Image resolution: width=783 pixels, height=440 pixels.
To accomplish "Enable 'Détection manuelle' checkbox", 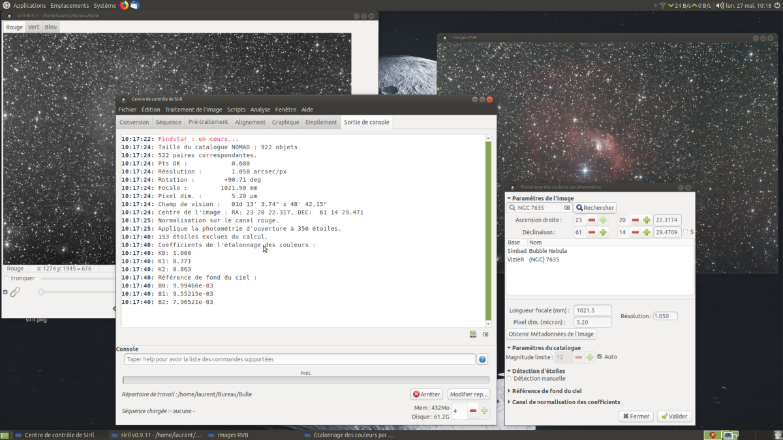I will [x=510, y=378].
